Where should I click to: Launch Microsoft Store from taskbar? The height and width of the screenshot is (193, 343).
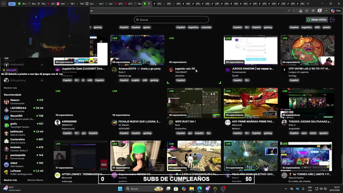click(x=176, y=189)
